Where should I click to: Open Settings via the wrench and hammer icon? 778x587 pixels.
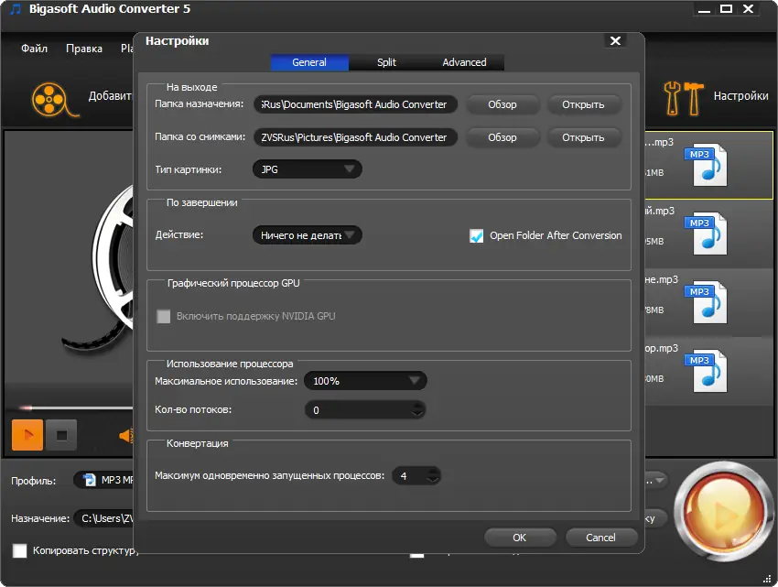click(x=683, y=97)
